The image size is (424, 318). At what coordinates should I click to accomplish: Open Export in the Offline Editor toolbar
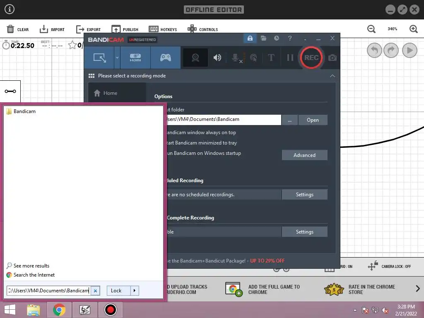click(88, 29)
